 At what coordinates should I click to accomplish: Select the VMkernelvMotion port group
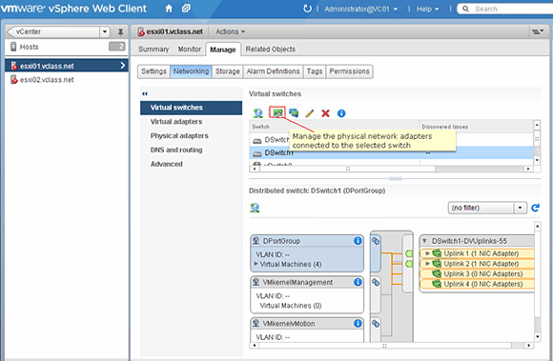[x=307, y=330]
